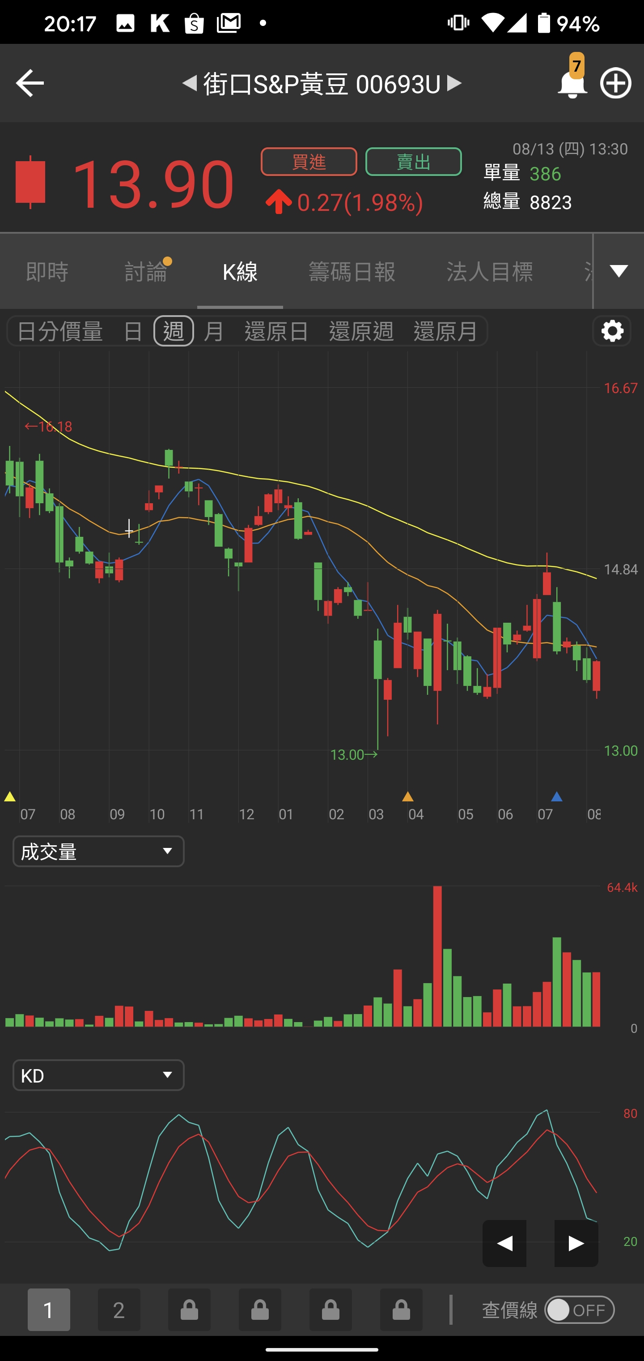Screen dimensions: 644x1361
Task: Add stock with the plus circle icon
Action: pos(615,83)
